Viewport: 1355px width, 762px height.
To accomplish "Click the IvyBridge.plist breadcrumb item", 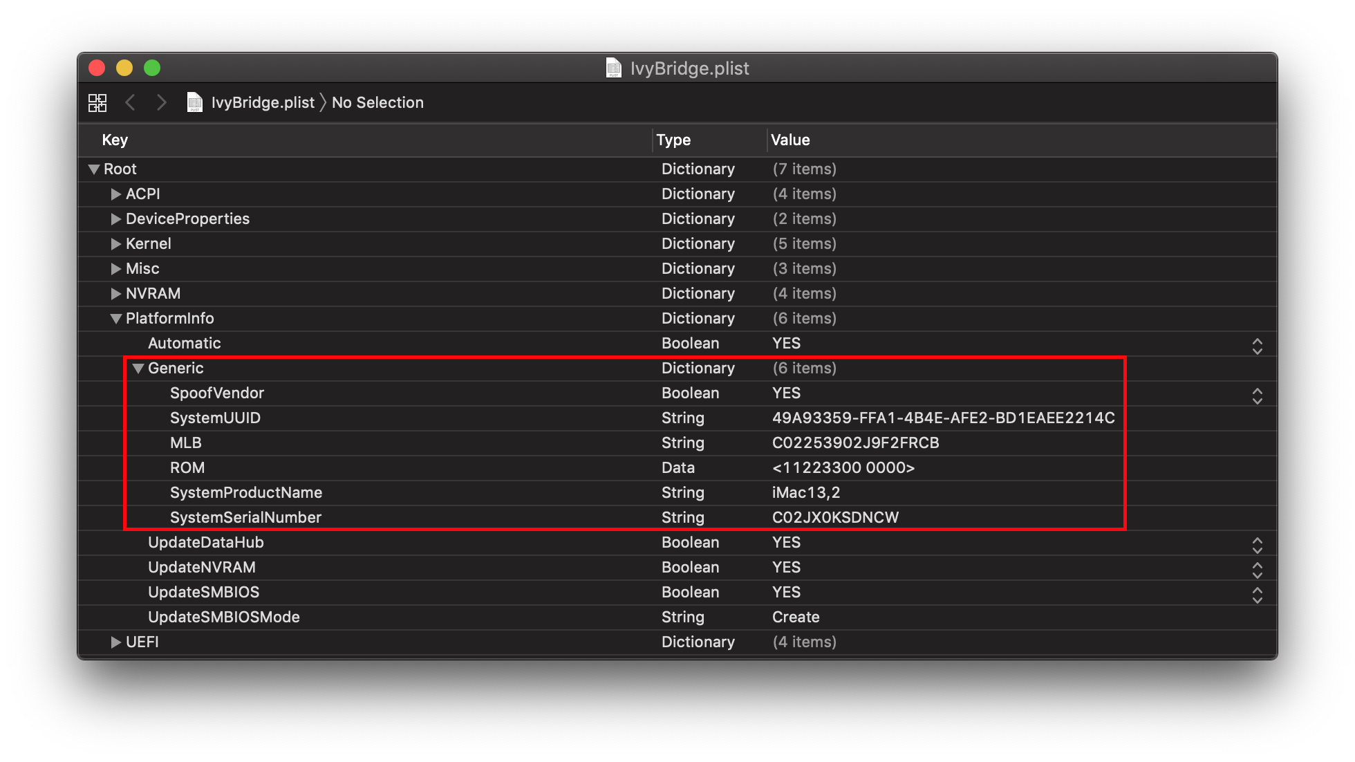I will coord(263,102).
